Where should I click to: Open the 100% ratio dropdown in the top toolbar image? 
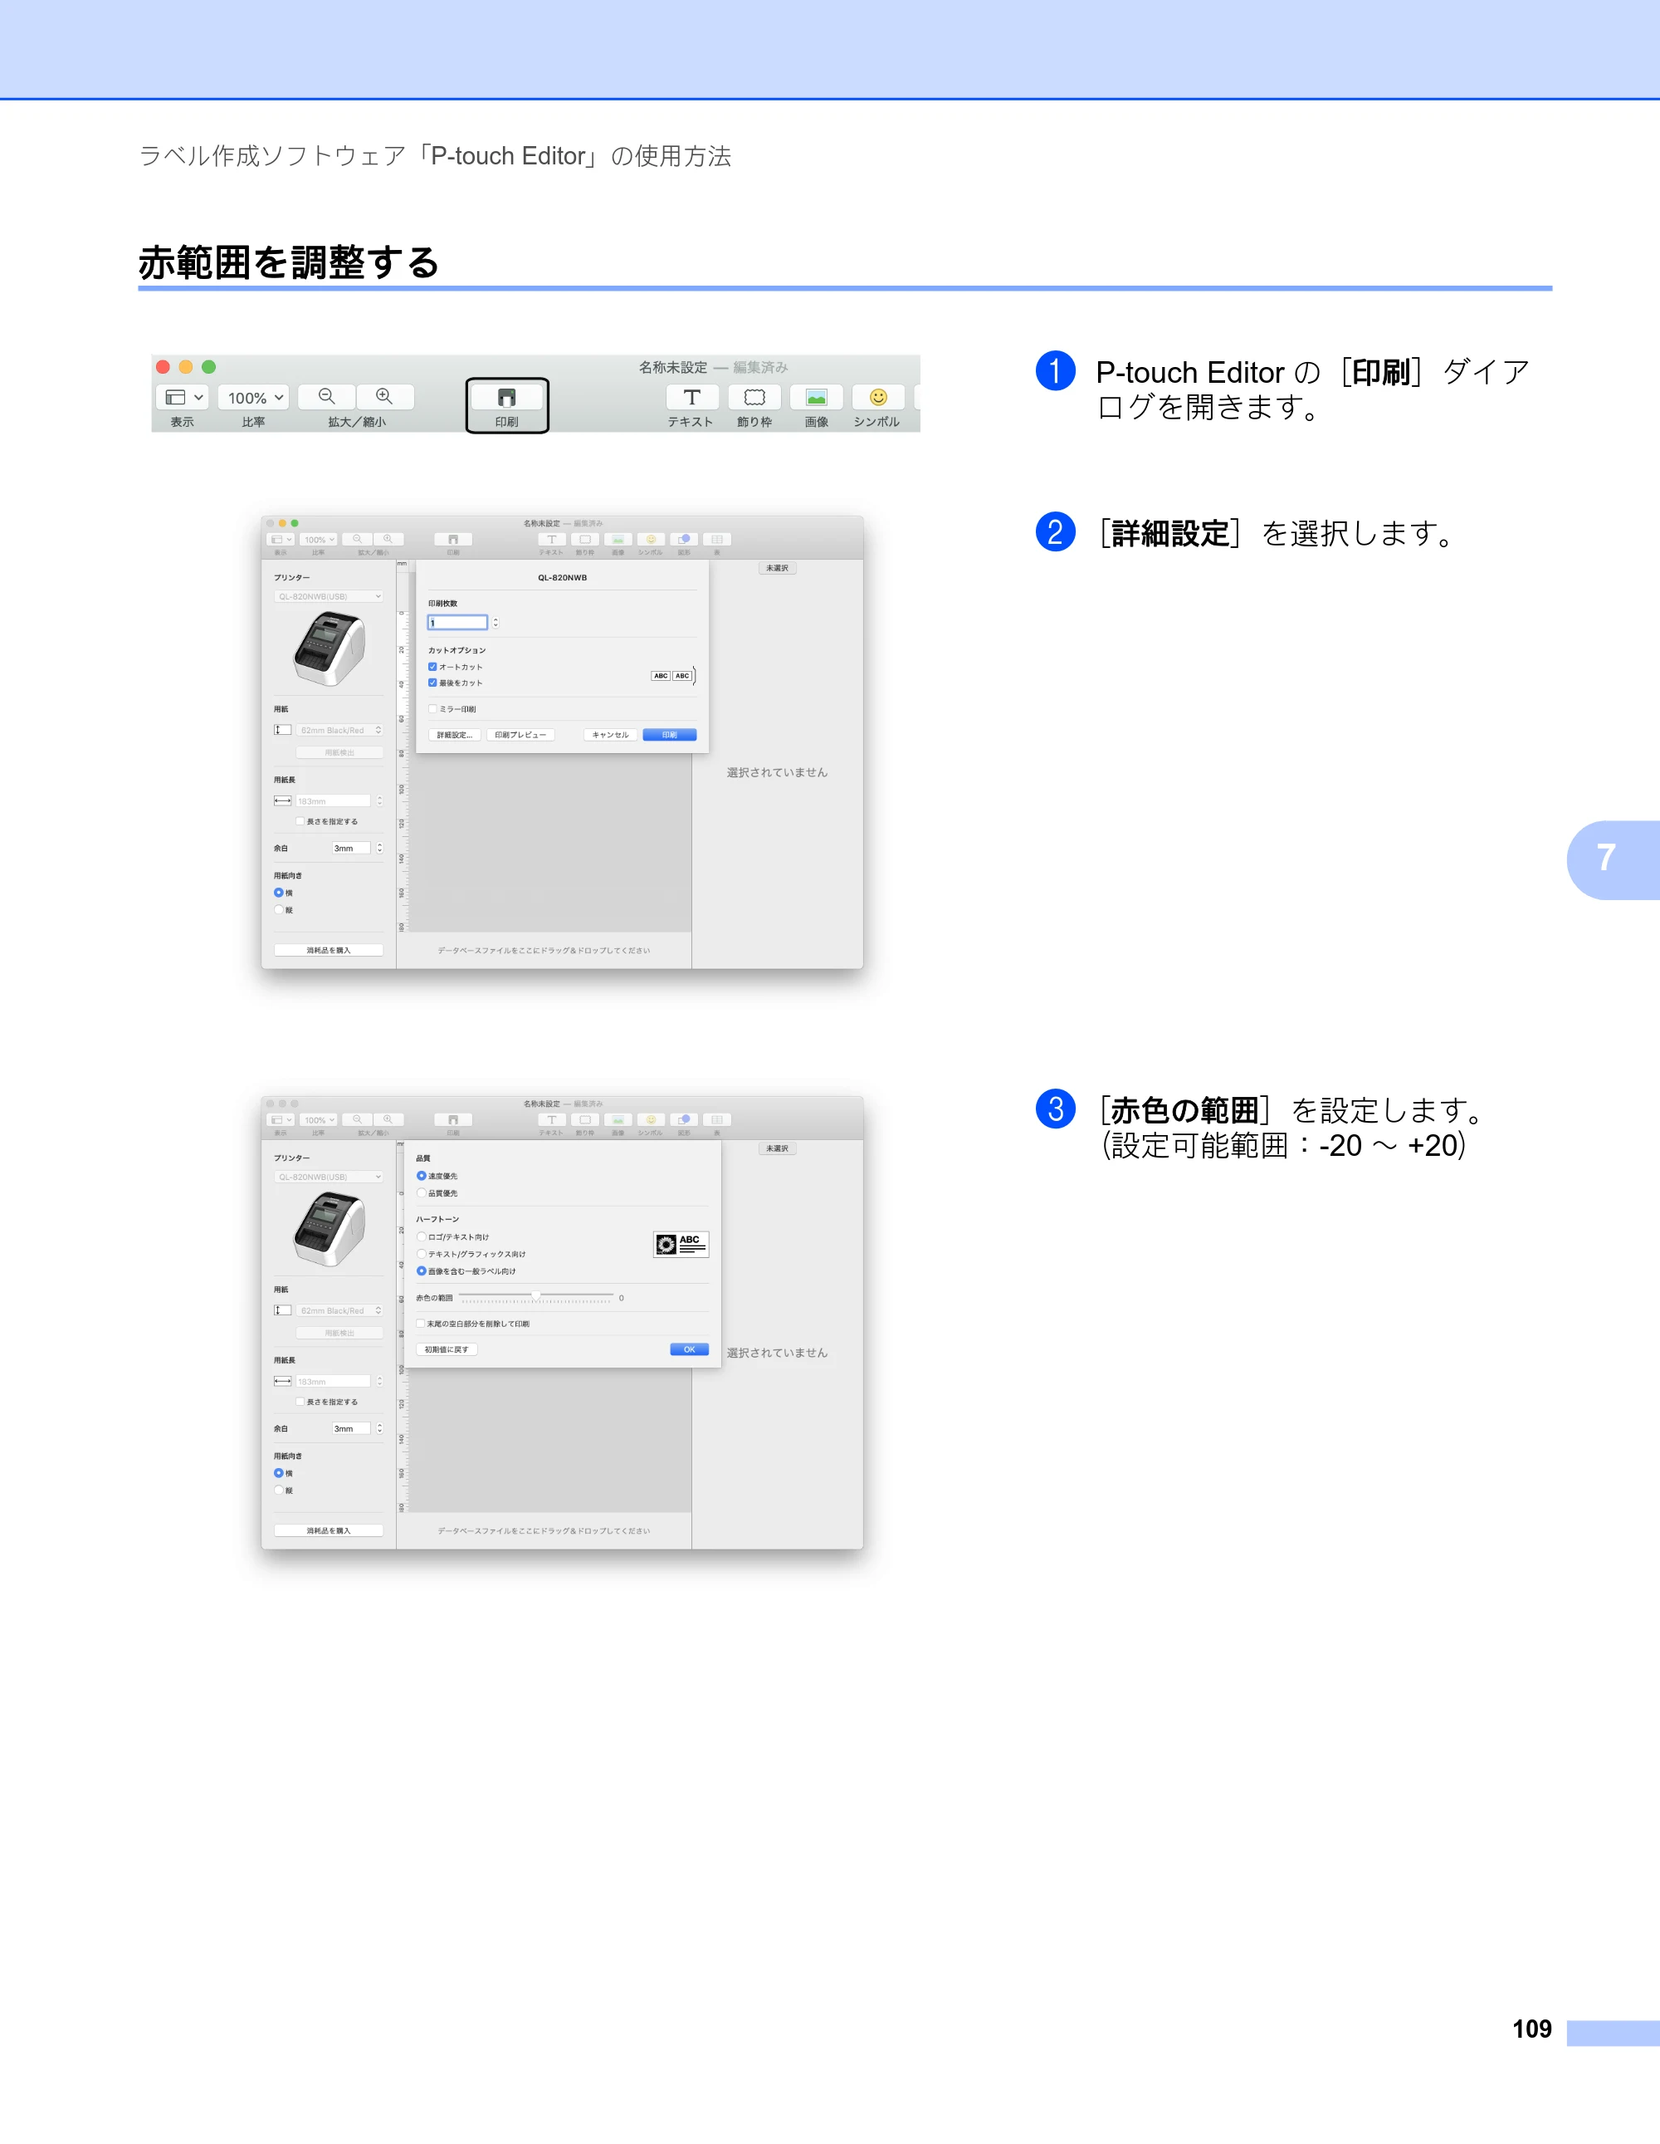point(254,397)
